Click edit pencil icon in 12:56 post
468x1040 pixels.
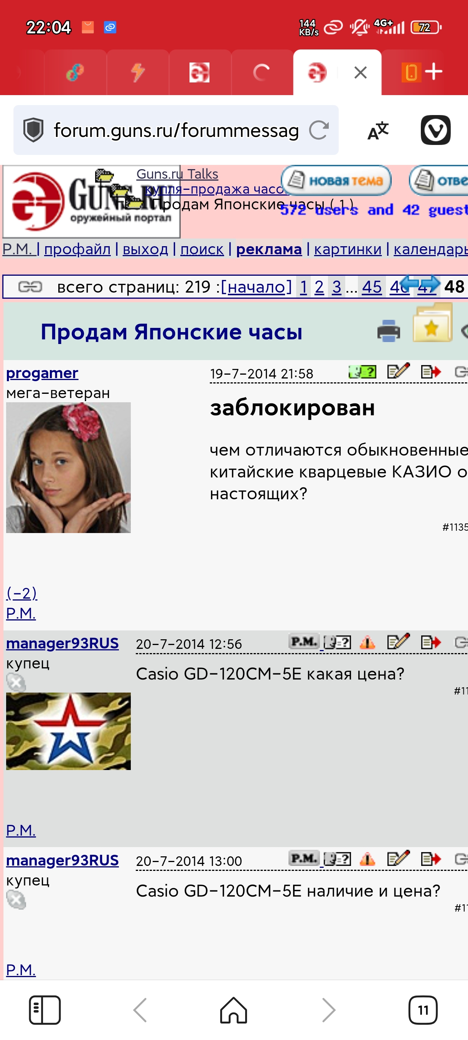click(398, 641)
